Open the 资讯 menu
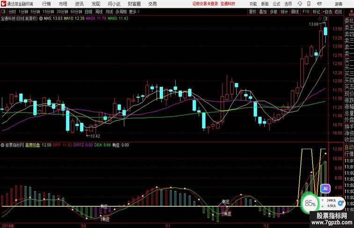Viewport: 354px width, 228px height. (x=79, y=4)
